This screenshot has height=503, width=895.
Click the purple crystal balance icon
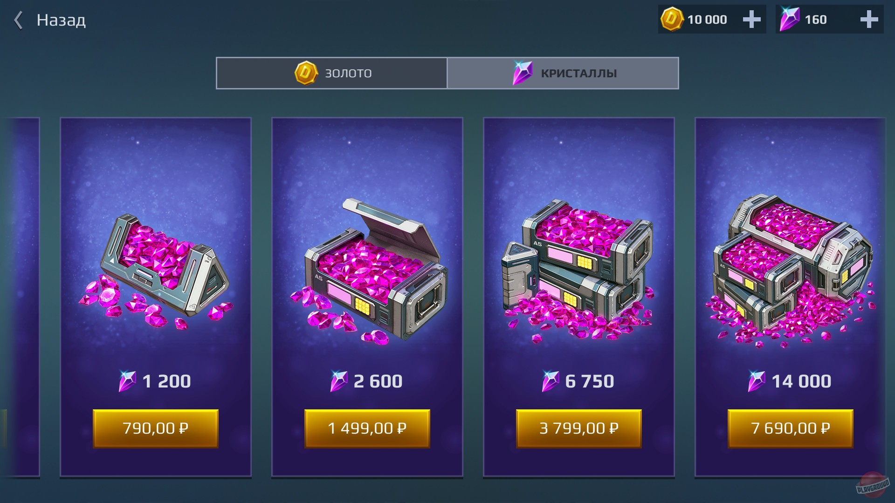point(789,19)
